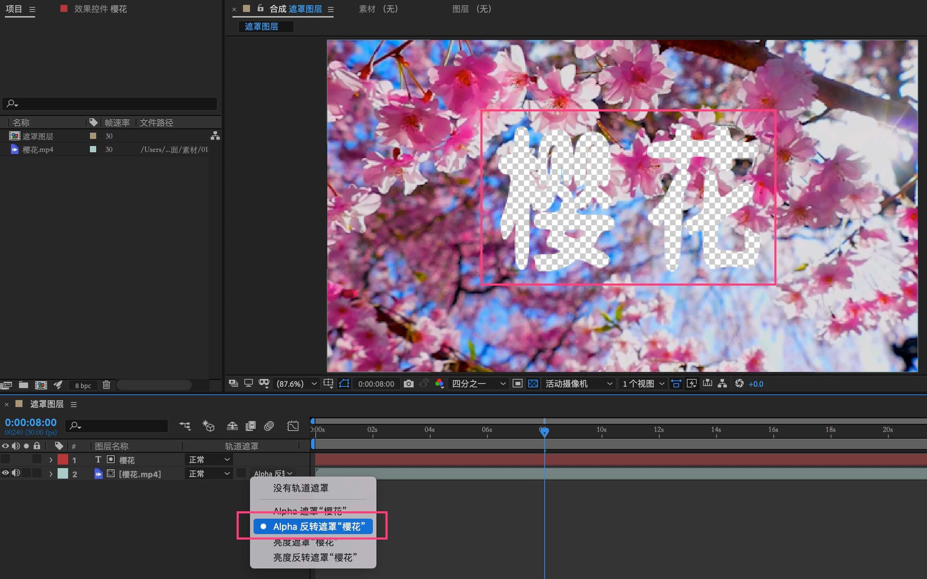Expand the 樱花 text layer properties
Image resolution: width=927 pixels, height=579 pixels.
[x=51, y=460]
